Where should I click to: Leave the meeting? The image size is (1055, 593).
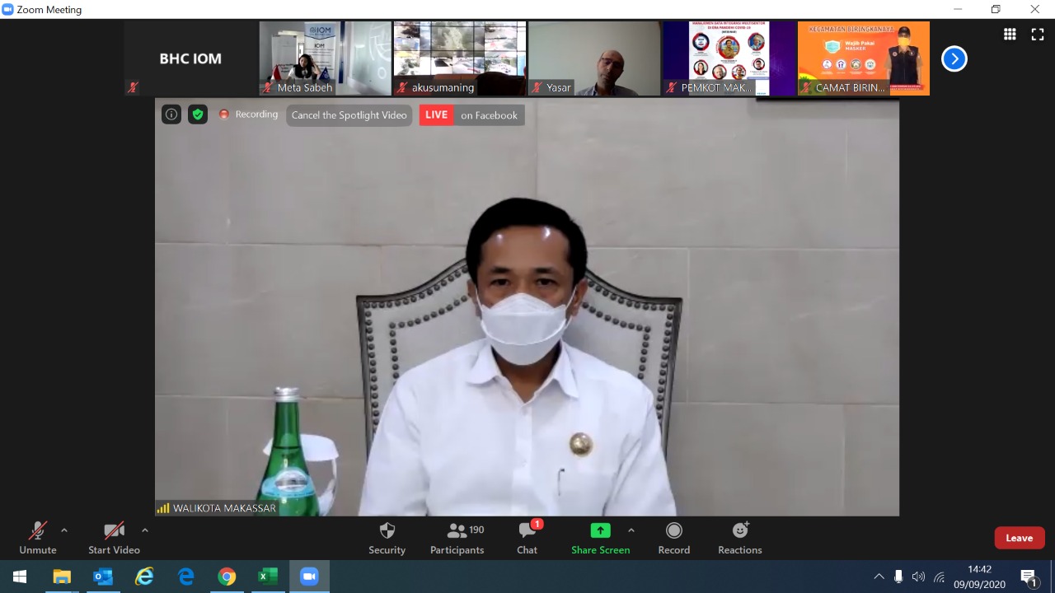pos(1019,538)
